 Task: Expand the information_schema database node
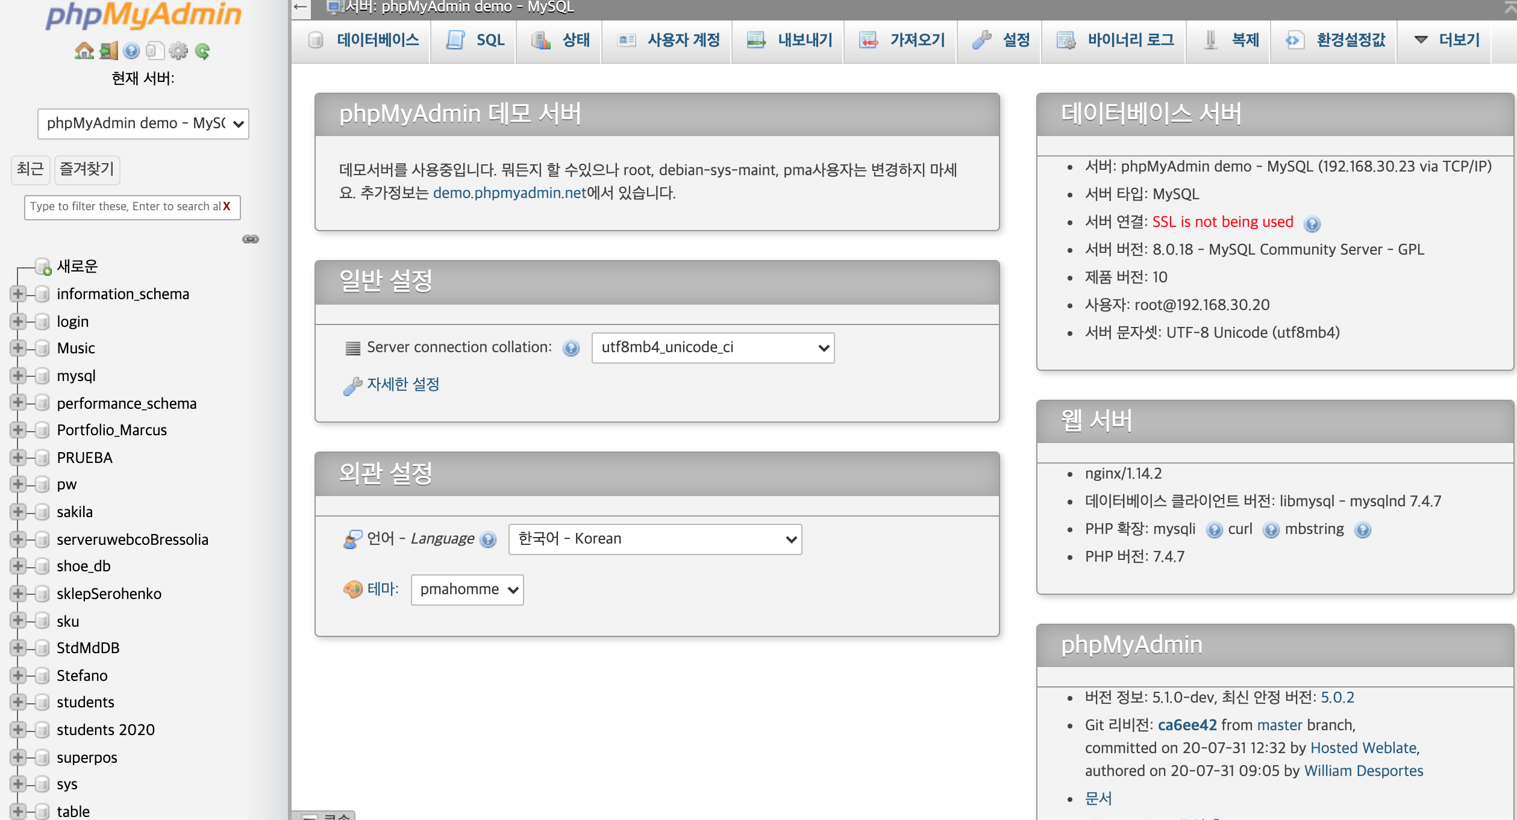pos(17,294)
